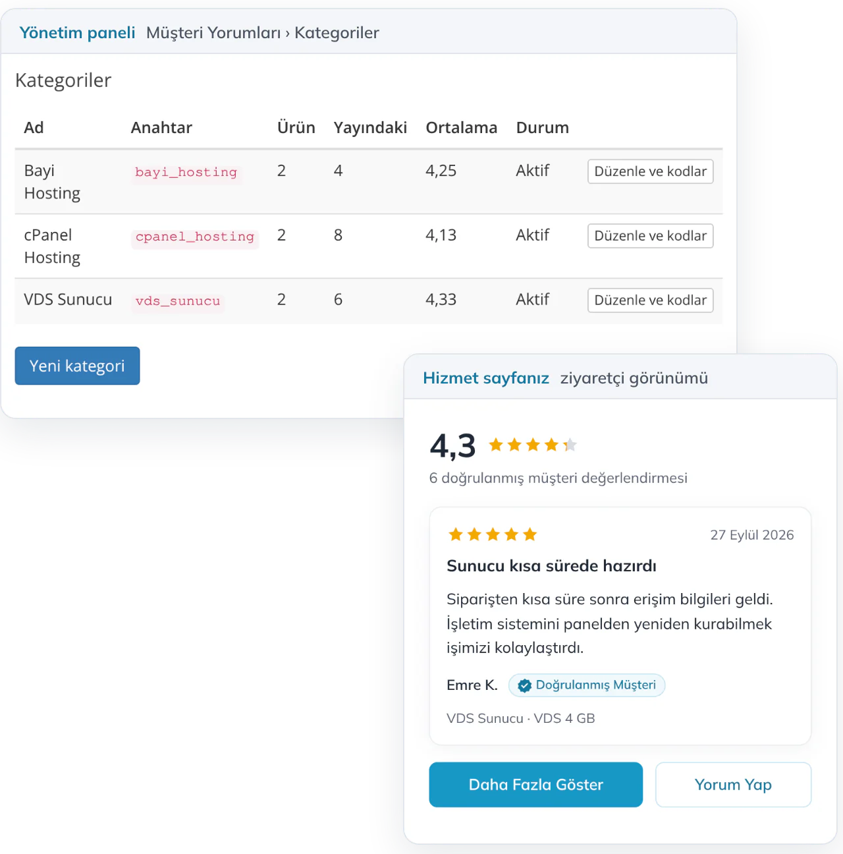
Task: Click the product line VDS Sunucu · VDS 4 GB
Action: tap(521, 718)
